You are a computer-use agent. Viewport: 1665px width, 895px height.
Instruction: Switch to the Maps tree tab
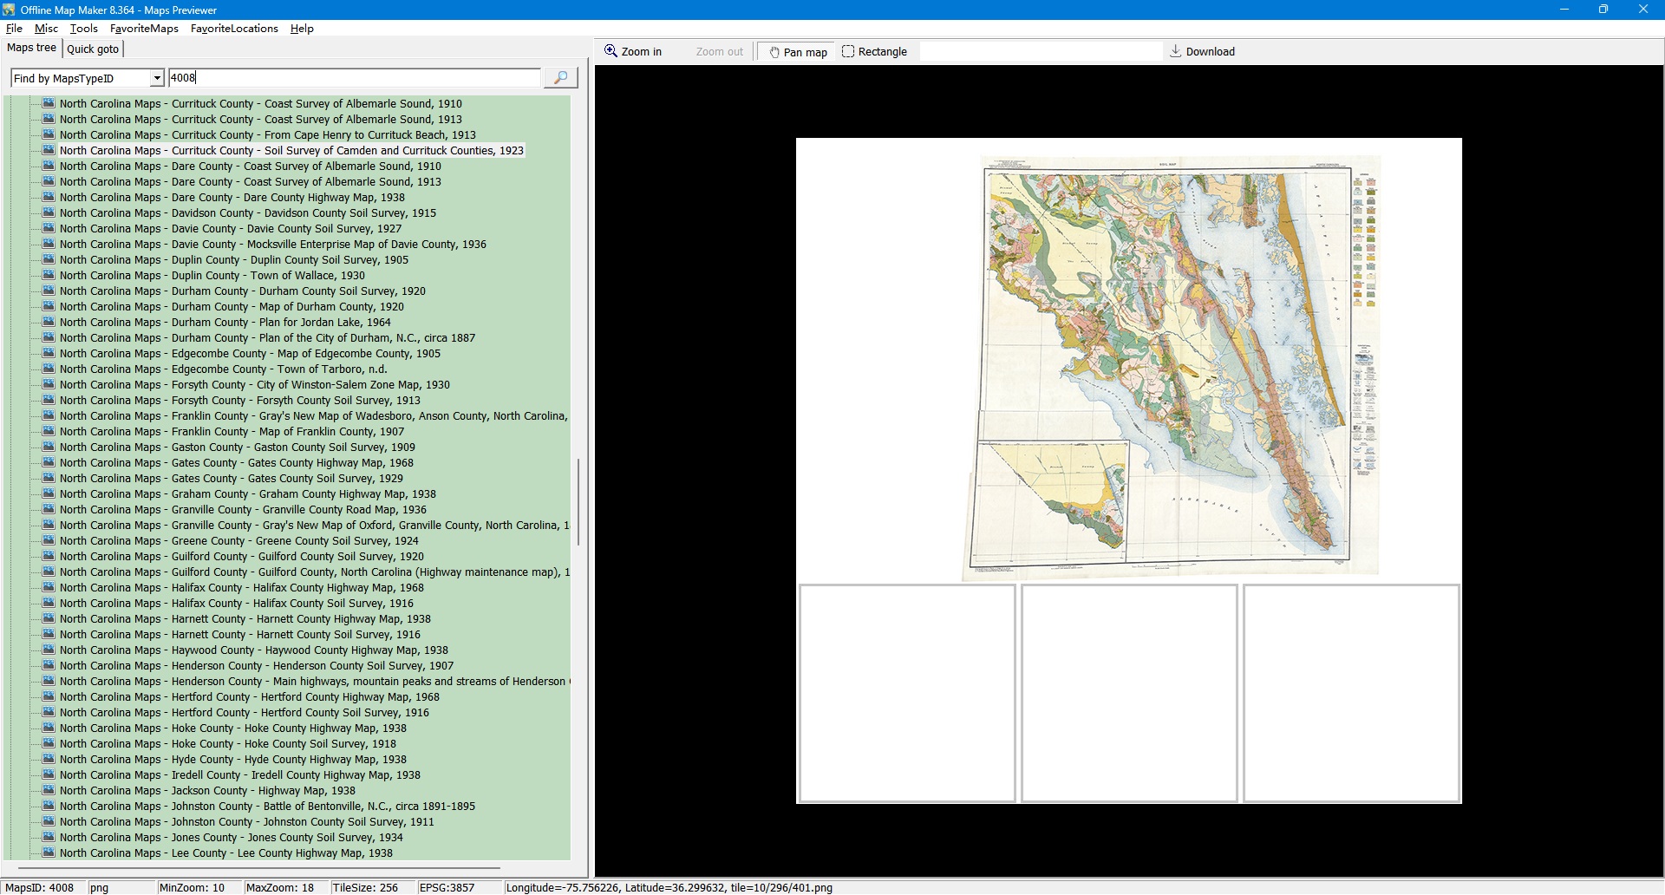pos(31,48)
